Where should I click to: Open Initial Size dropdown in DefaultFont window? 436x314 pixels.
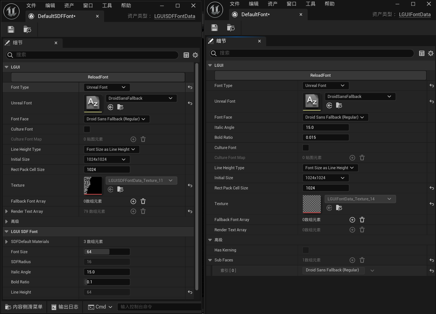tap(325, 178)
